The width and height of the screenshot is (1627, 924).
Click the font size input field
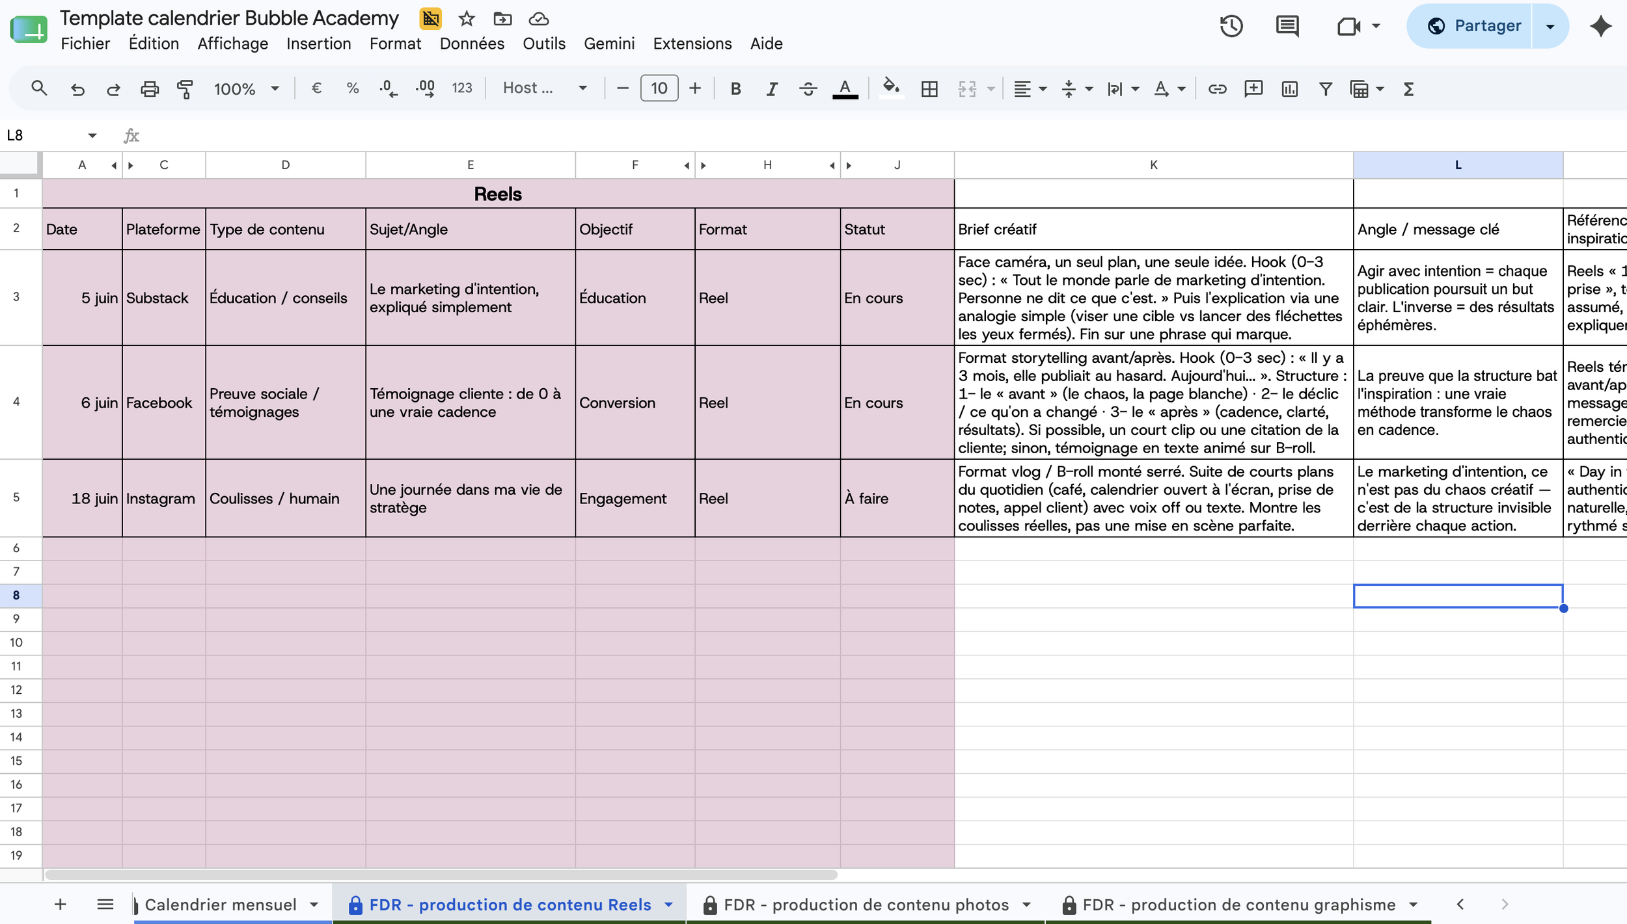(659, 88)
